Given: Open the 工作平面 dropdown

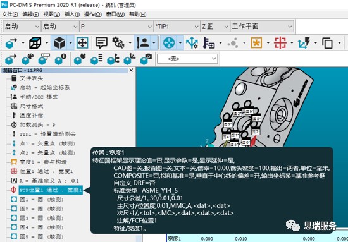Looking at the screenshot, I should tap(262, 27).
